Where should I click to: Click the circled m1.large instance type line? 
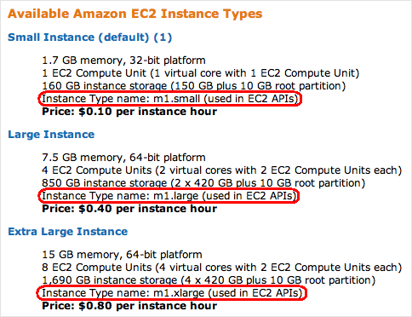pos(169,196)
